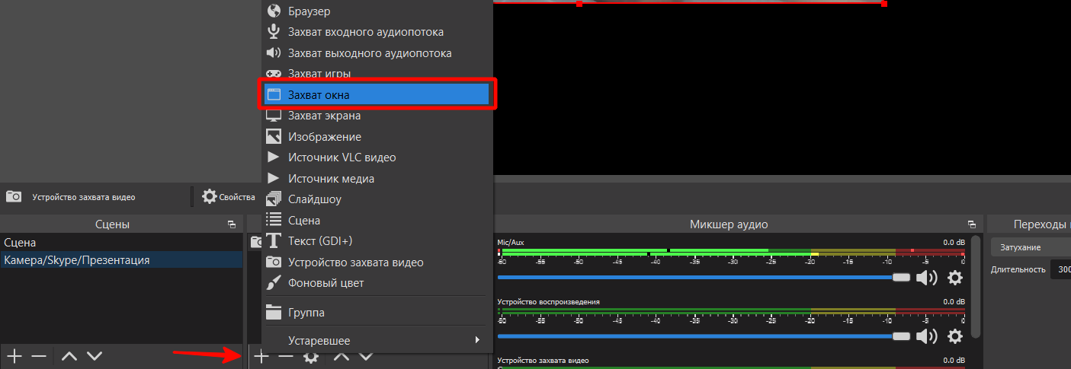Add a new scene with the plus button
The height and width of the screenshot is (369, 1071).
[14, 356]
